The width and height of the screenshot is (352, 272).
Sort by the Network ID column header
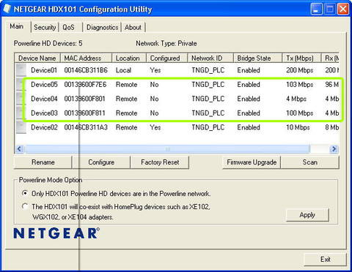click(x=210, y=58)
